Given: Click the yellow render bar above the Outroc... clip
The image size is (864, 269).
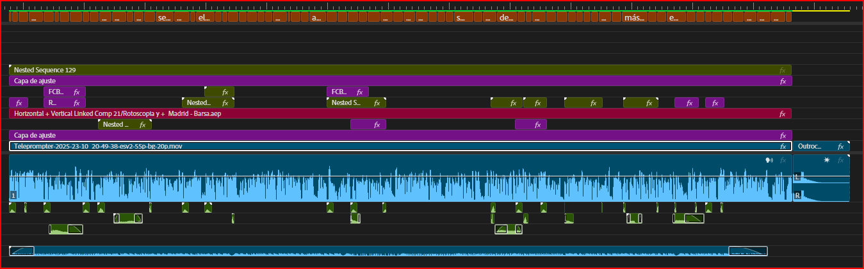Looking at the screenshot, I should click(x=822, y=11).
